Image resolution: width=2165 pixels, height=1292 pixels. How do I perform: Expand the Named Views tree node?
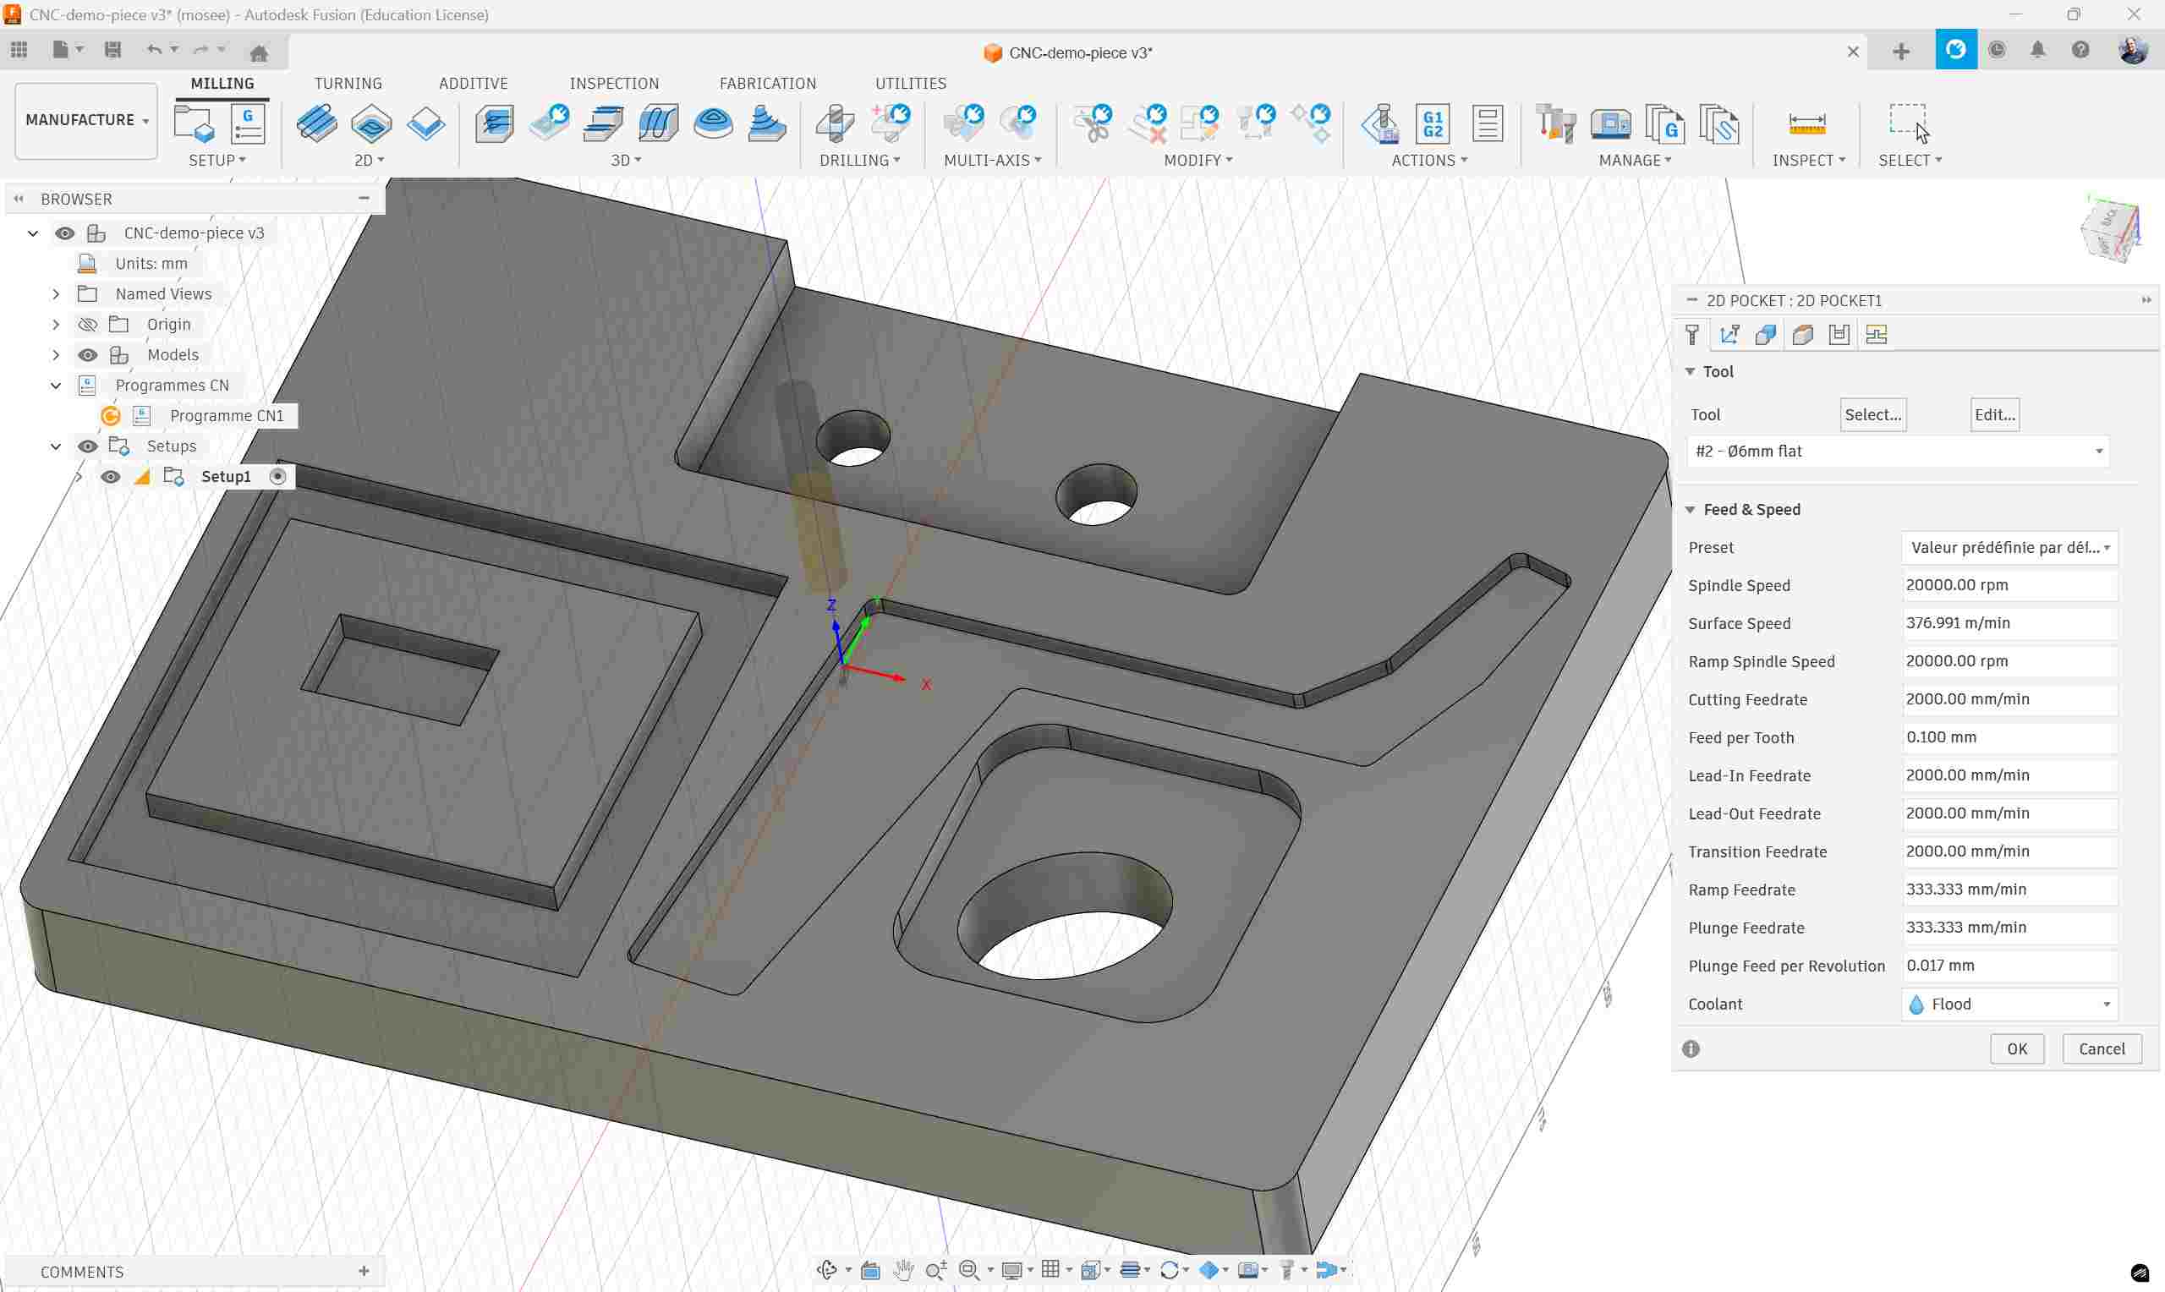55,293
